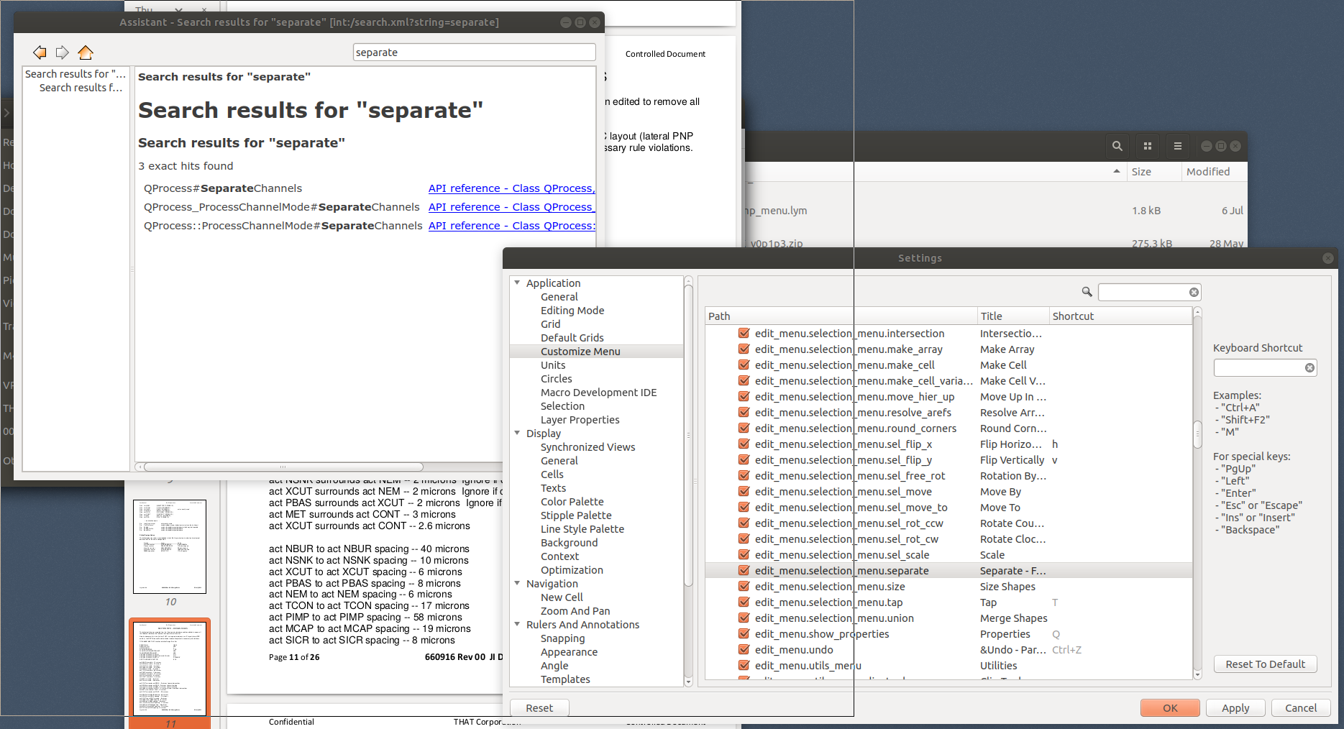Disable the selection_menu.make_array checkbox

click(744, 349)
